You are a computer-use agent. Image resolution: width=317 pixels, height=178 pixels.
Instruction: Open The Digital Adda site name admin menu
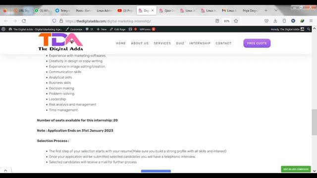(35, 29)
